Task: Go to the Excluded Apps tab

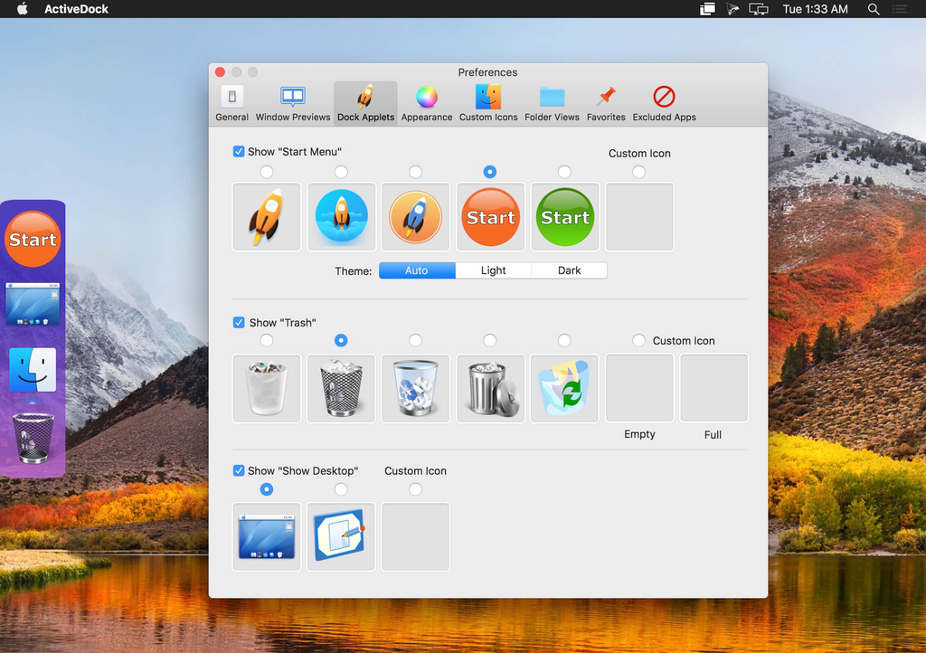Action: (x=664, y=104)
